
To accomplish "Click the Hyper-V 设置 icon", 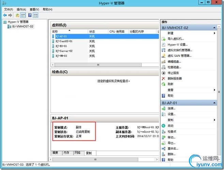I will coord(164,45).
